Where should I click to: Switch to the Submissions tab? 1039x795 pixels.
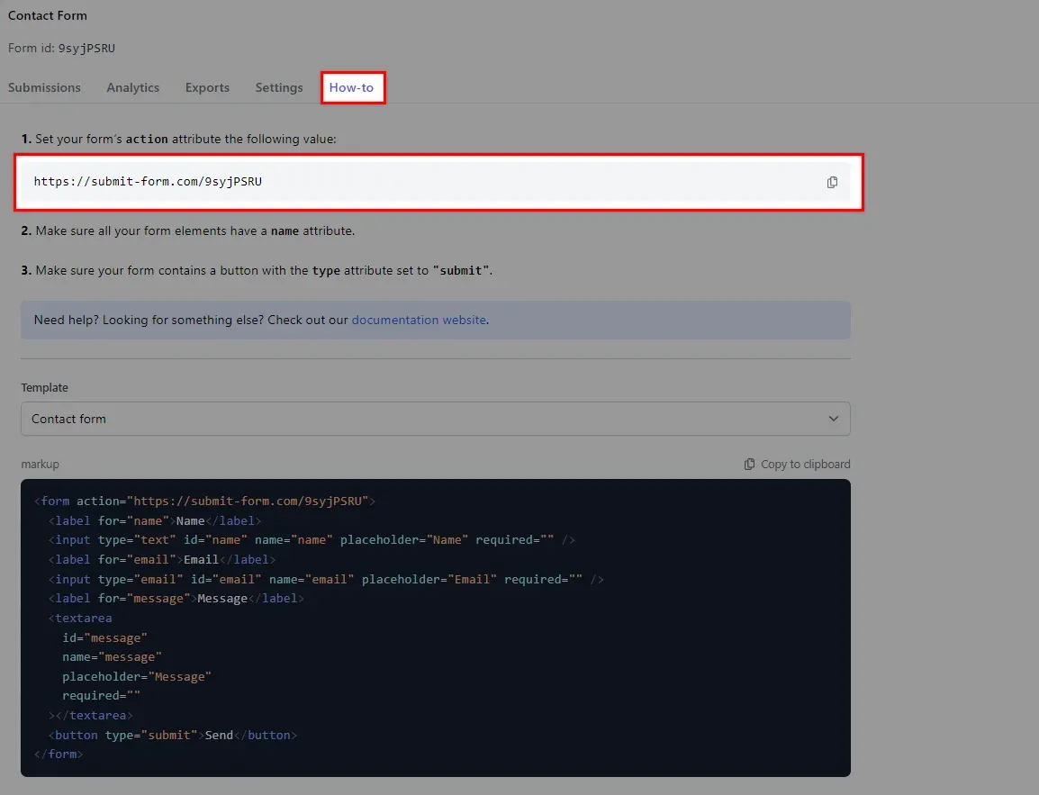pos(43,87)
